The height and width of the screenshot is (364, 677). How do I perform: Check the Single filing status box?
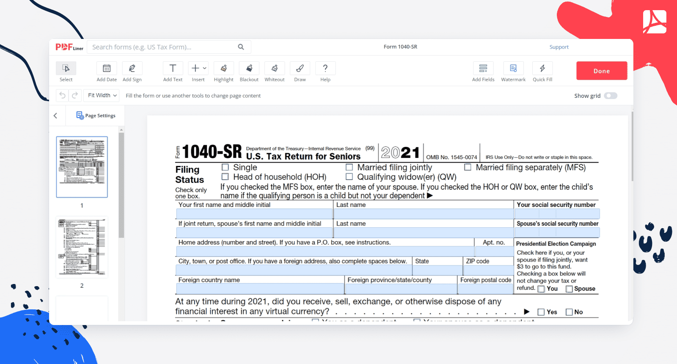point(225,168)
